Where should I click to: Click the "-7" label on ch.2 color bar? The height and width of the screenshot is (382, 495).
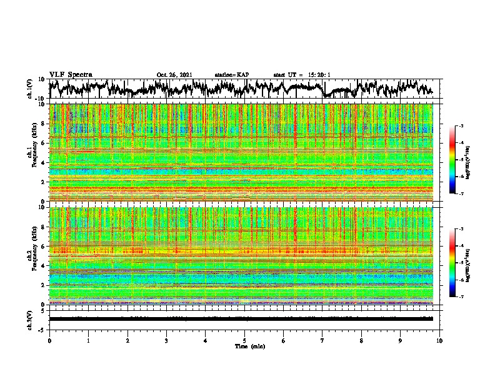(x=461, y=297)
